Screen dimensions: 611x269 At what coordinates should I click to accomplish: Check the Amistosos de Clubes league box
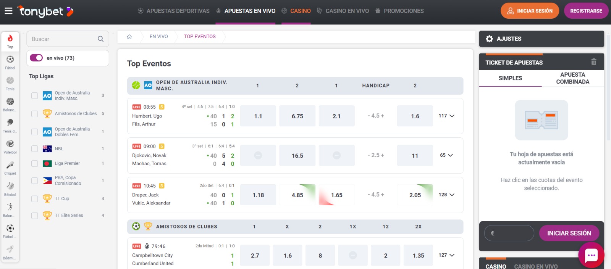pos(35,113)
